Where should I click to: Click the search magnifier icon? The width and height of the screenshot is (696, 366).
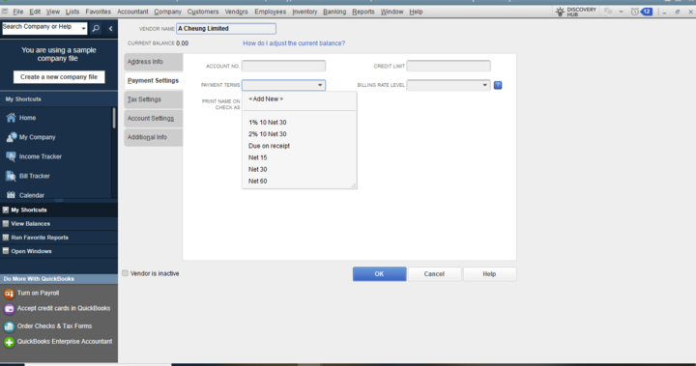(x=96, y=28)
